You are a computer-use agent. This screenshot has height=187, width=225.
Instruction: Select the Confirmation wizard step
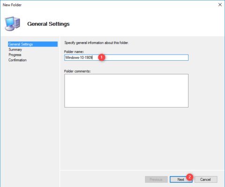coord(17,60)
